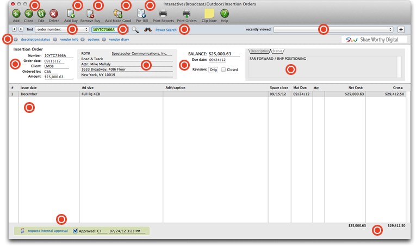
Task: Switch to the Status tab
Action: [278, 51]
